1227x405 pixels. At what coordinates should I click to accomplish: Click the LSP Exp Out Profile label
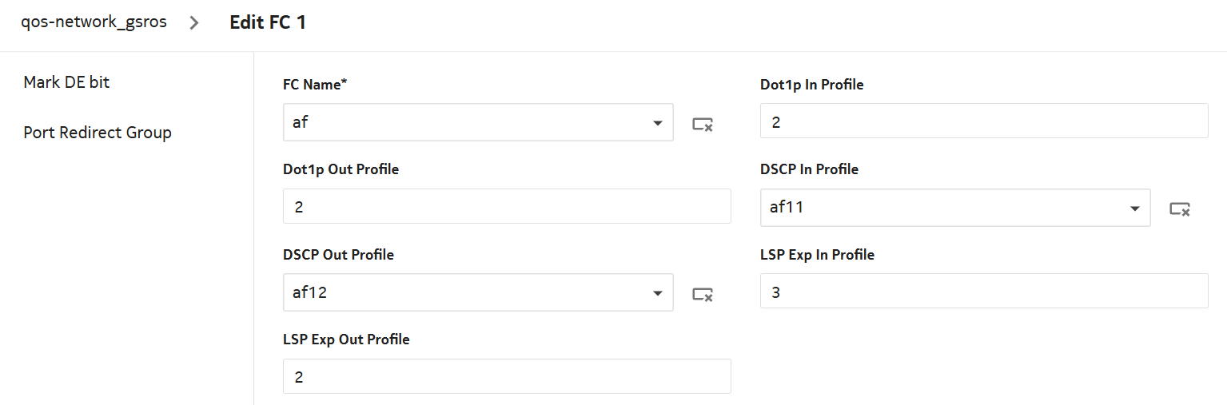346,339
